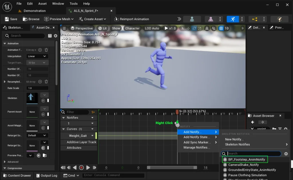Open the Physics asset editor mode
Image resolution: width=293 pixels, height=180 pixels.
[279, 19]
